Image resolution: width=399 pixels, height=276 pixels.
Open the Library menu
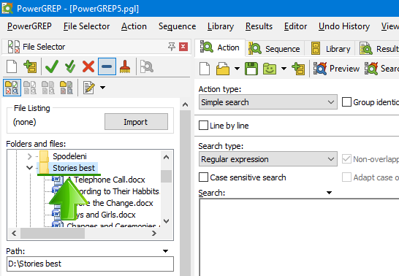click(221, 26)
